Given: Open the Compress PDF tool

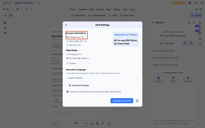Looking at the screenshot, I should pyautogui.click(x=97, y=16).
